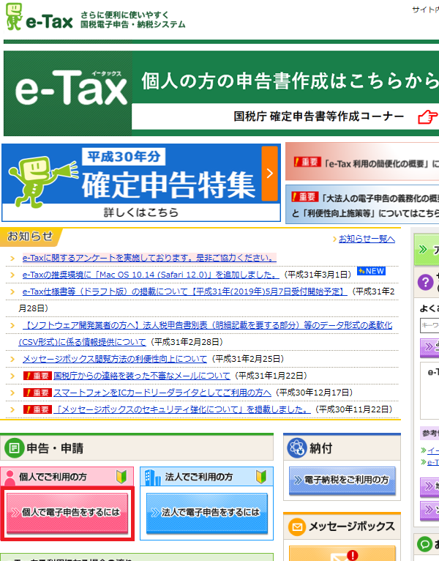
Task: Click the red pointing hand icon
Action: coord(427,116)
